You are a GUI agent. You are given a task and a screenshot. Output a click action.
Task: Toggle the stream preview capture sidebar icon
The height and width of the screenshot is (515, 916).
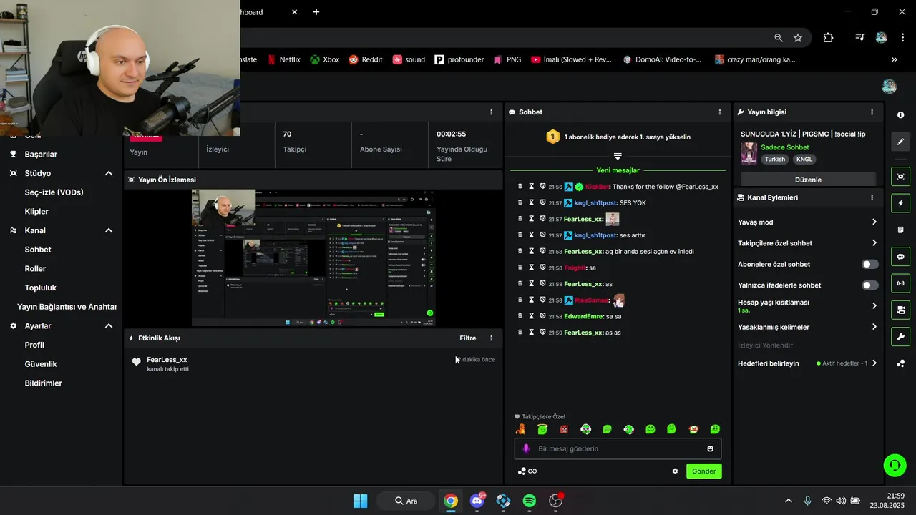coord(900,177)
